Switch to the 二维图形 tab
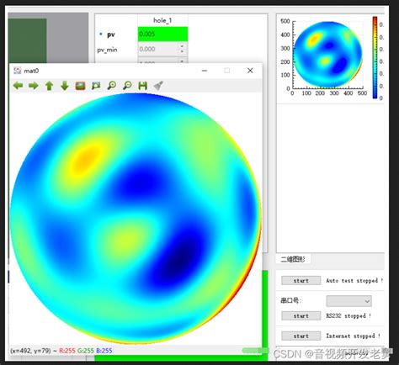The height and width of the screenshot is (365, 399). point(293,259)
